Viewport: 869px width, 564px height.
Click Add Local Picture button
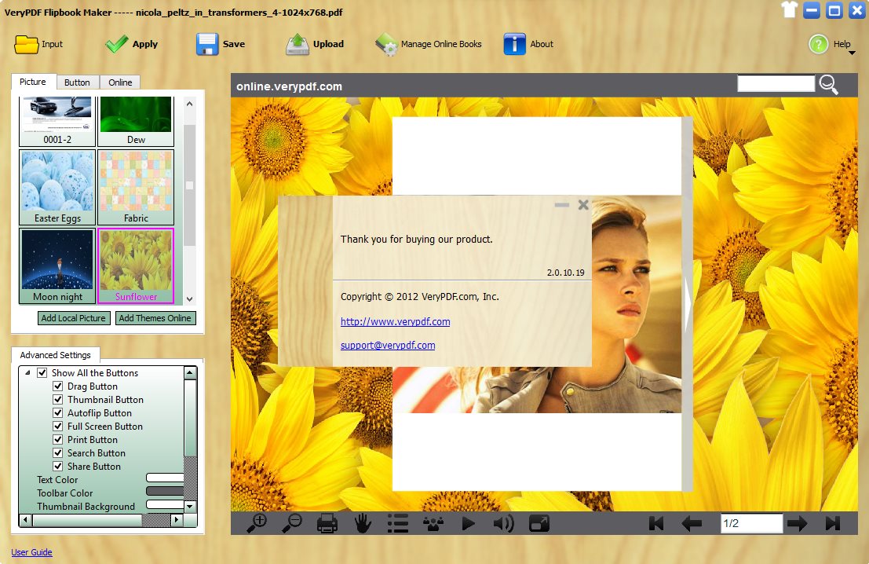[x=73, y=318]
